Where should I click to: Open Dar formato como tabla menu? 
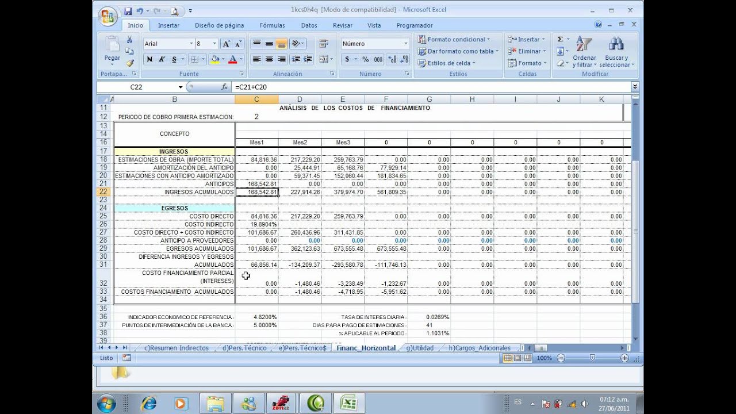[x=458, y=51]
